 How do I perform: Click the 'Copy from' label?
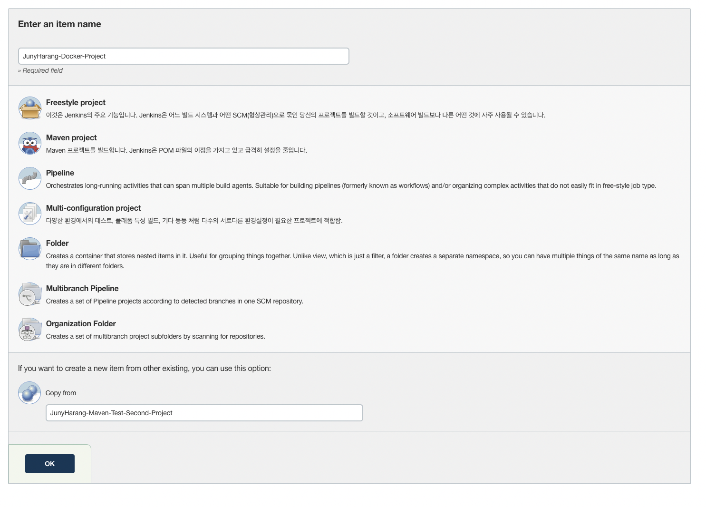tap(61, 393)
